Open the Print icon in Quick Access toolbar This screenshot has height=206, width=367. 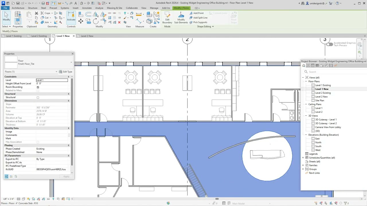pos(43,3)
